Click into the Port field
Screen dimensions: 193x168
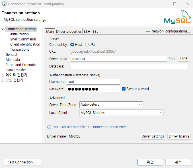coord(183,59)
